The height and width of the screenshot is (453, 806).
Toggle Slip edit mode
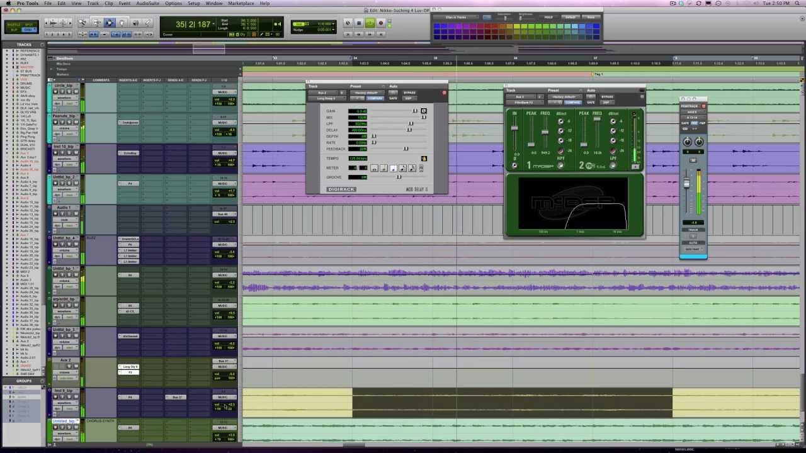(14, 30)
